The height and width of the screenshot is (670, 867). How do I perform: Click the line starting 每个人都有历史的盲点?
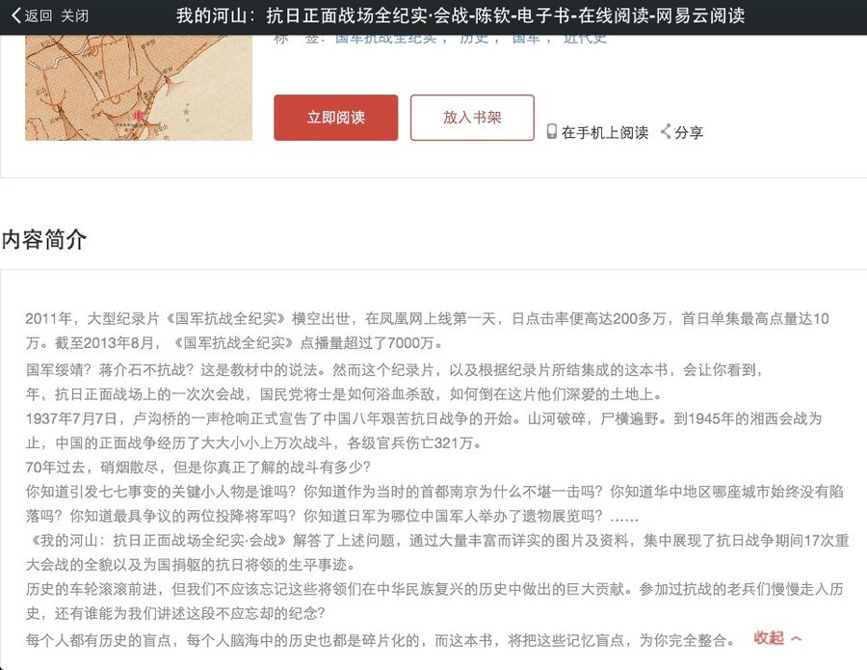pos(381,640)
